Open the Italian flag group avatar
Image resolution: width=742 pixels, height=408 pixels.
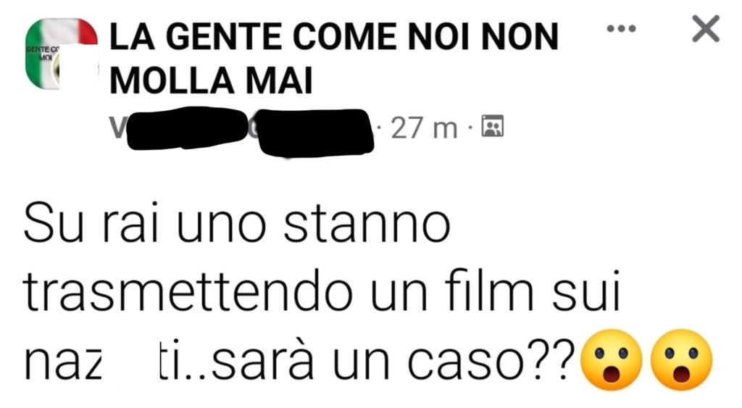tap(61, 54)
